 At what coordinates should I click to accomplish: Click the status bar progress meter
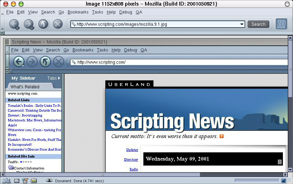coord(257,180)
